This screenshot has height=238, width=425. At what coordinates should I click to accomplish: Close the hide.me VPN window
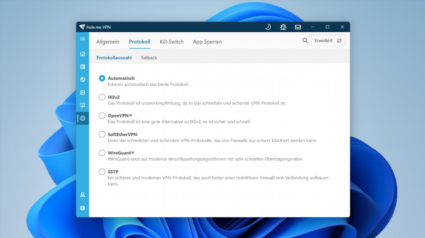coord(342,27)
